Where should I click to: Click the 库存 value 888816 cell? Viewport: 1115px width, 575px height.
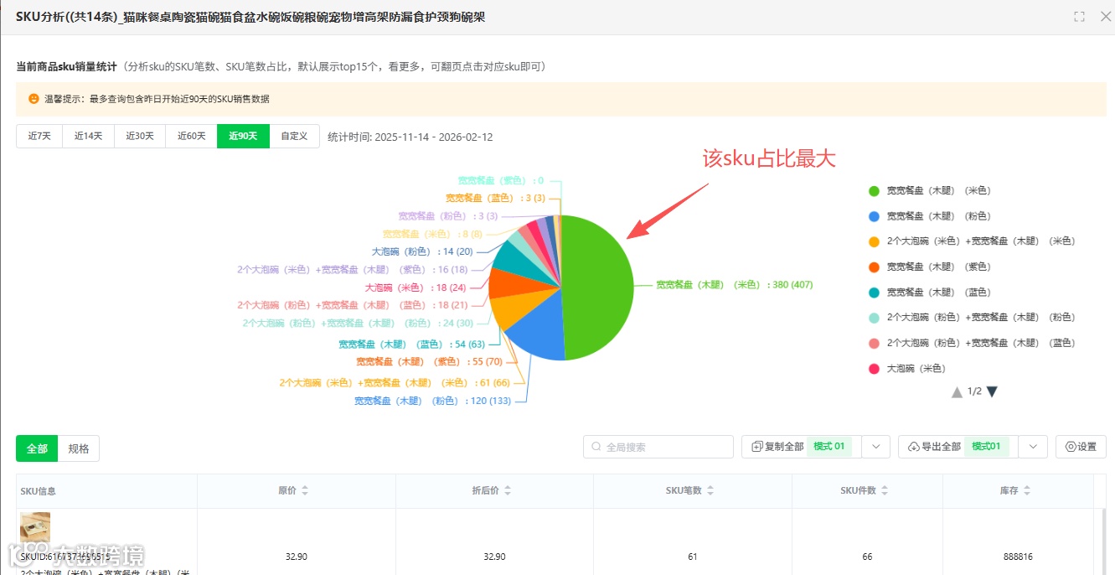coord(1018,557)
